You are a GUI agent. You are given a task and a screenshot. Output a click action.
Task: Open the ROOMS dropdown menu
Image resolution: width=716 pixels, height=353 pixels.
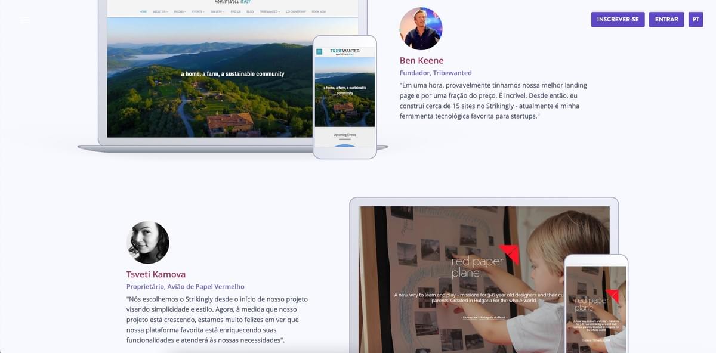pos(180,11)
